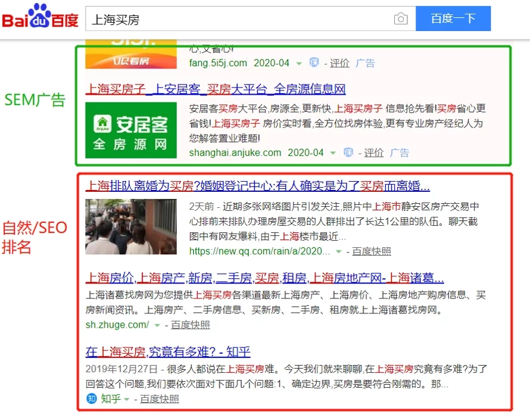The height and width of the screenshot is (414, 530).
Task: Expand dropdown arrow next to shanghai.anjuke.com
Action: click(x=333, y=153)
